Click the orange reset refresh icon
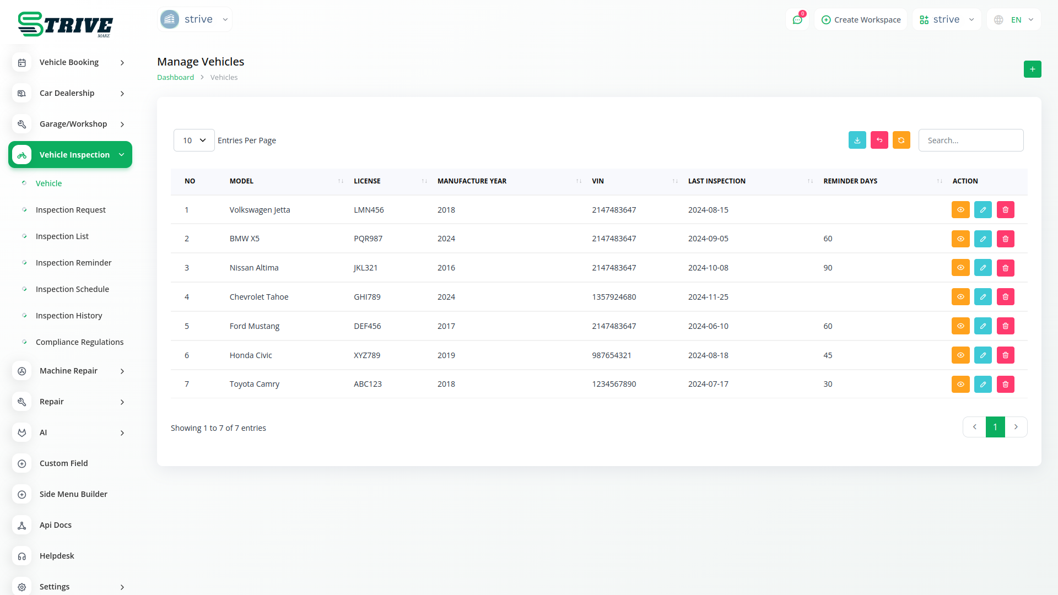The width and height of the screenshot is (1058, 595). coord(901,140)
